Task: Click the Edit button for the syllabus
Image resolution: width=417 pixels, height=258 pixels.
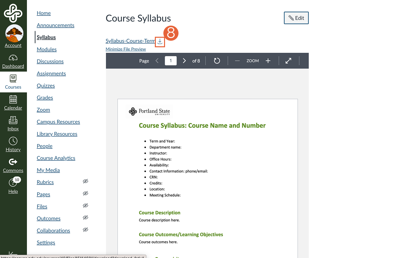Action: click(x=296, y=18)
